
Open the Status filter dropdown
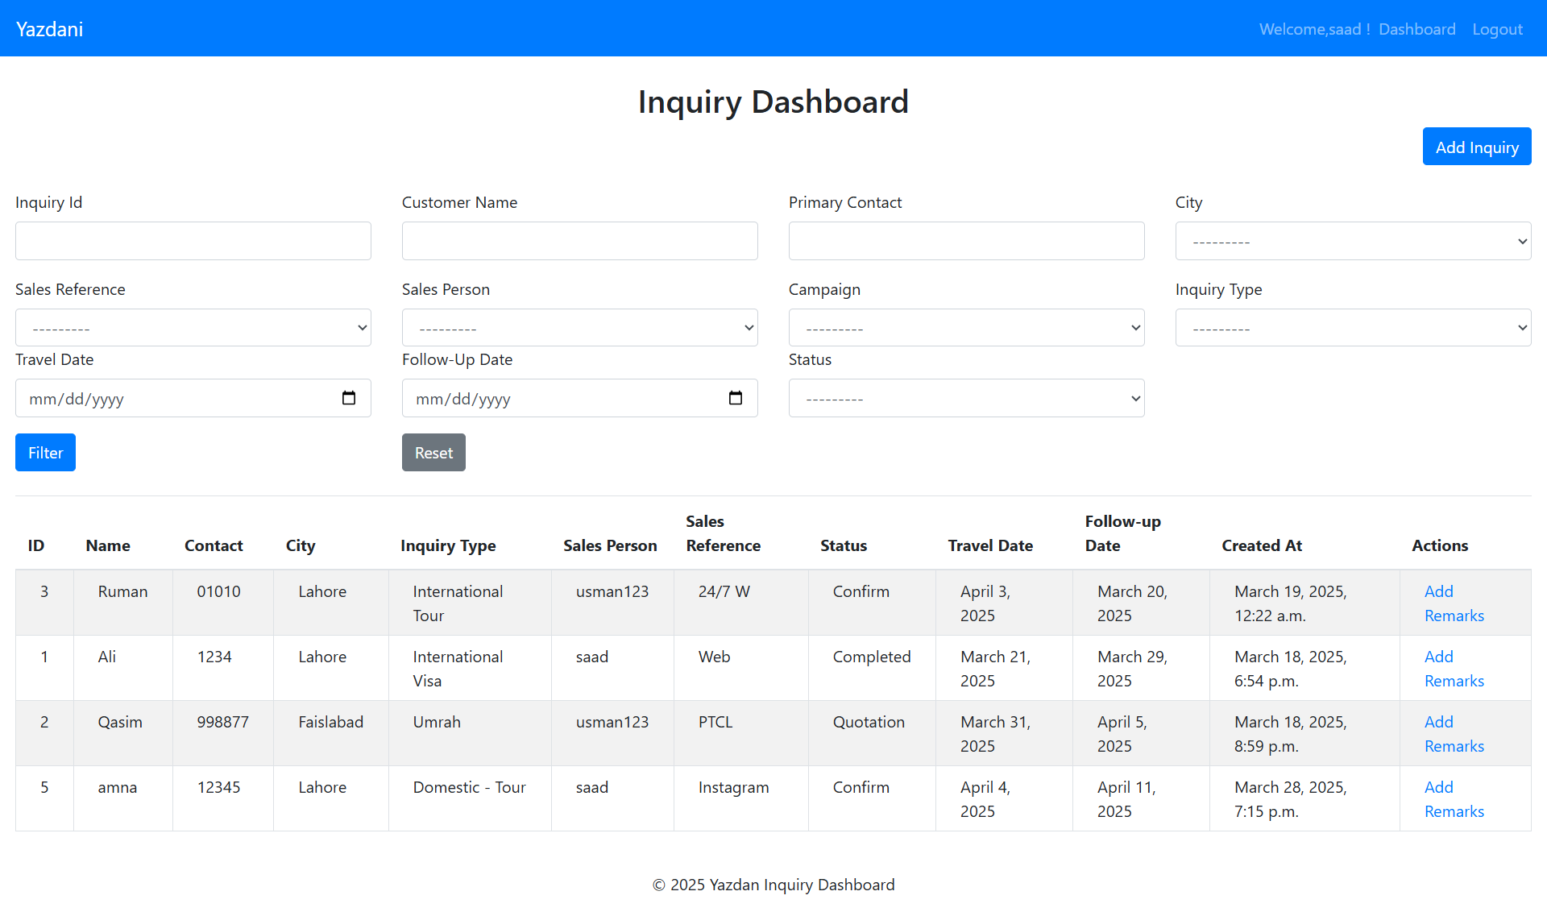click(966, 398)
